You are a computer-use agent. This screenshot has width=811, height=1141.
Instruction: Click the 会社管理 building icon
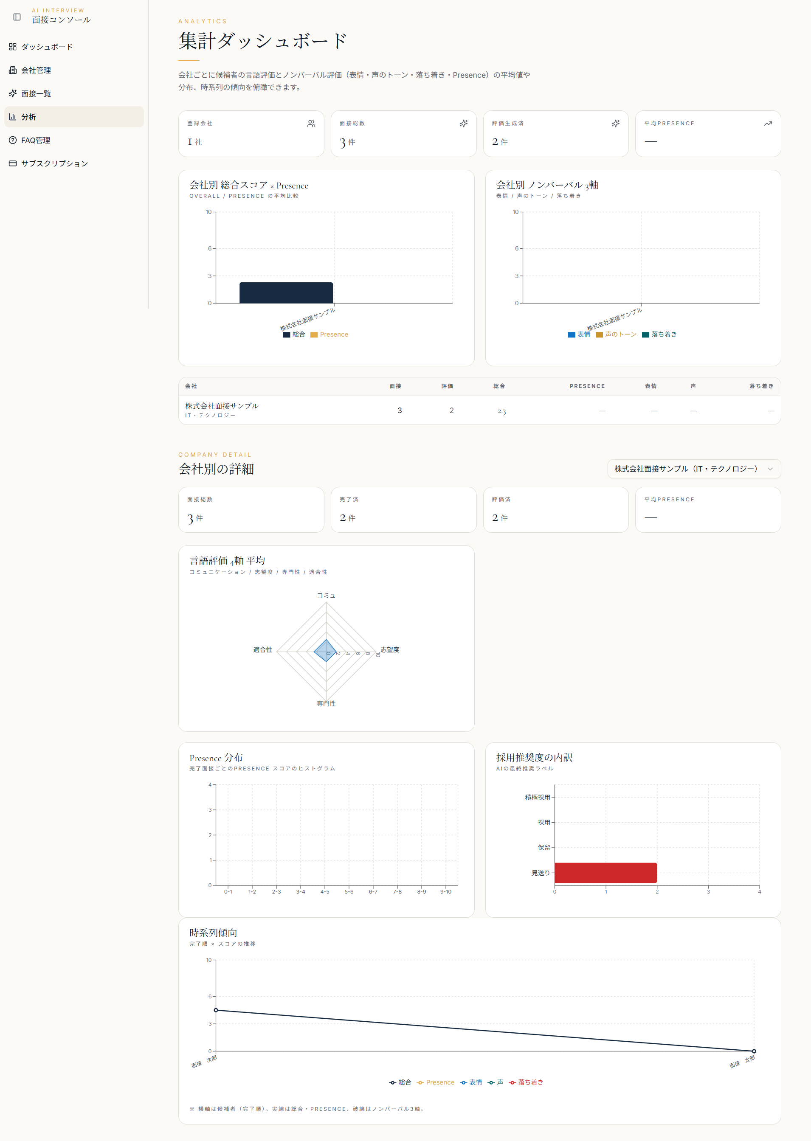13,70
